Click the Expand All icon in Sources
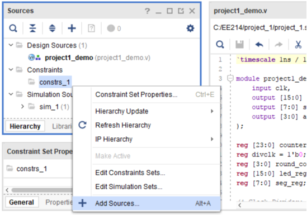 click(52, 28)
